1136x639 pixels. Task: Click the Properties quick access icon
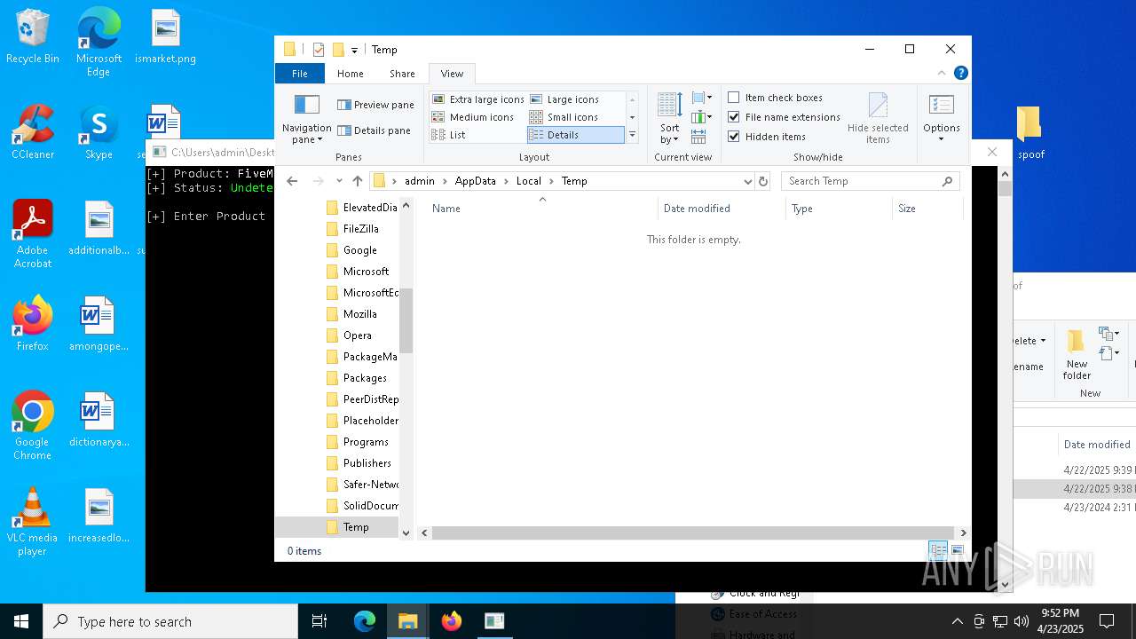click(x=319, y=50)
